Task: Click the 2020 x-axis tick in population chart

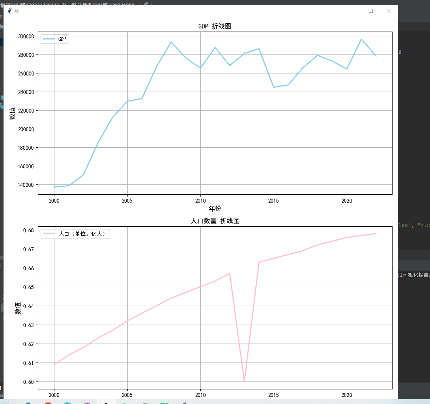Action: pos(347,395)
